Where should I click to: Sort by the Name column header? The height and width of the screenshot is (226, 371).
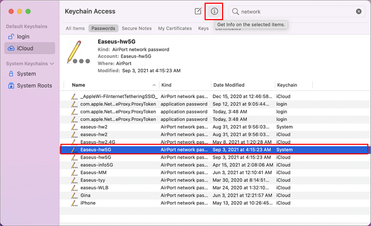tap(78, 85)
